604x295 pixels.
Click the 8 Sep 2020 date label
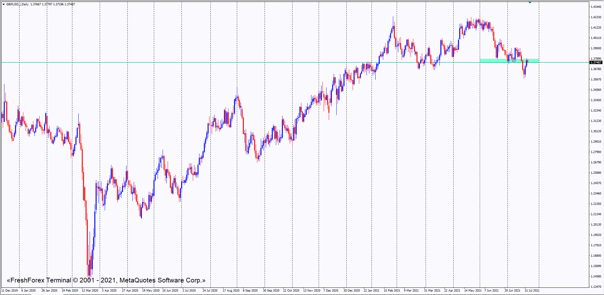(x=250, y=291)
